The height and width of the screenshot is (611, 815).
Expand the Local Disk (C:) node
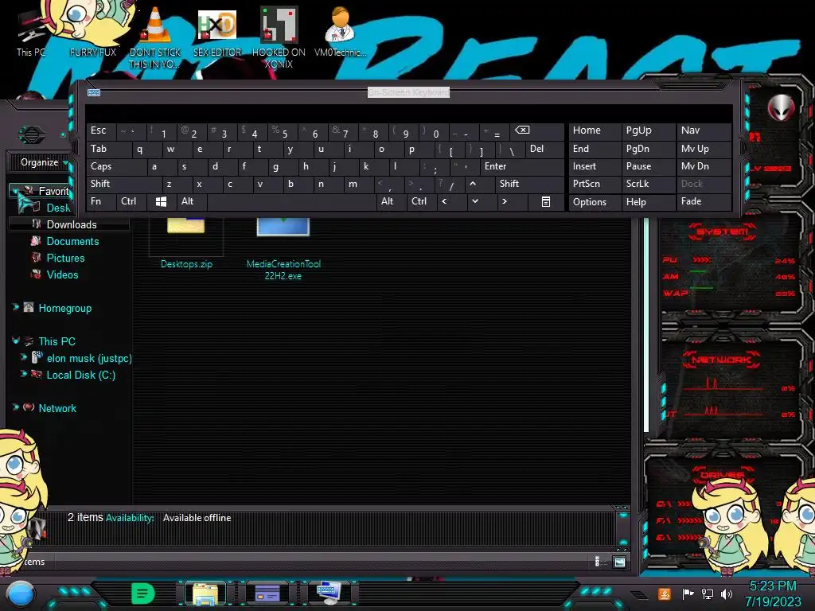(23, 374)
